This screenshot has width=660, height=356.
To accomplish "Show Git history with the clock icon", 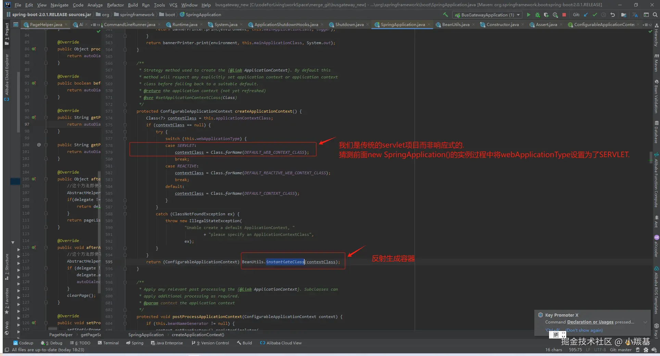I will [604, 15].
